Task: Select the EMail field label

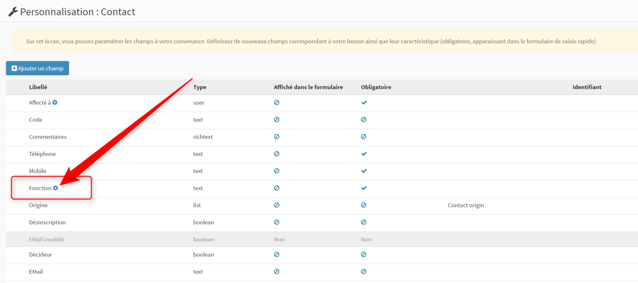Action: point(36,272)
